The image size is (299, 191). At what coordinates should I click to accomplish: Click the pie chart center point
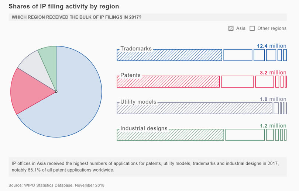pos(56,91)
